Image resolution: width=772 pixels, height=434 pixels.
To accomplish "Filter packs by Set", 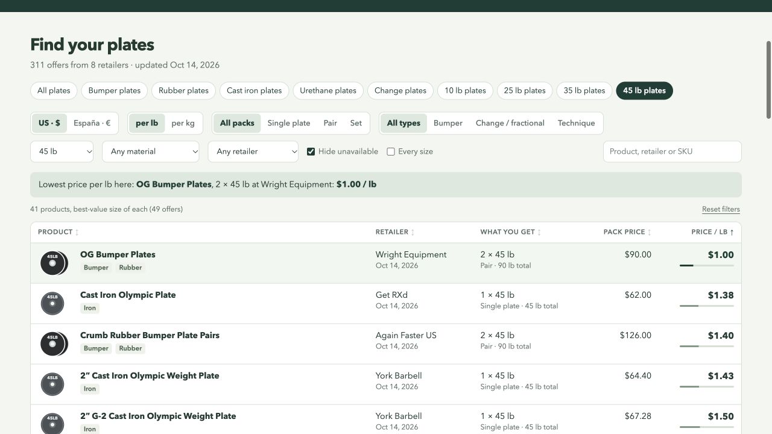I will [x=356, y=123].
